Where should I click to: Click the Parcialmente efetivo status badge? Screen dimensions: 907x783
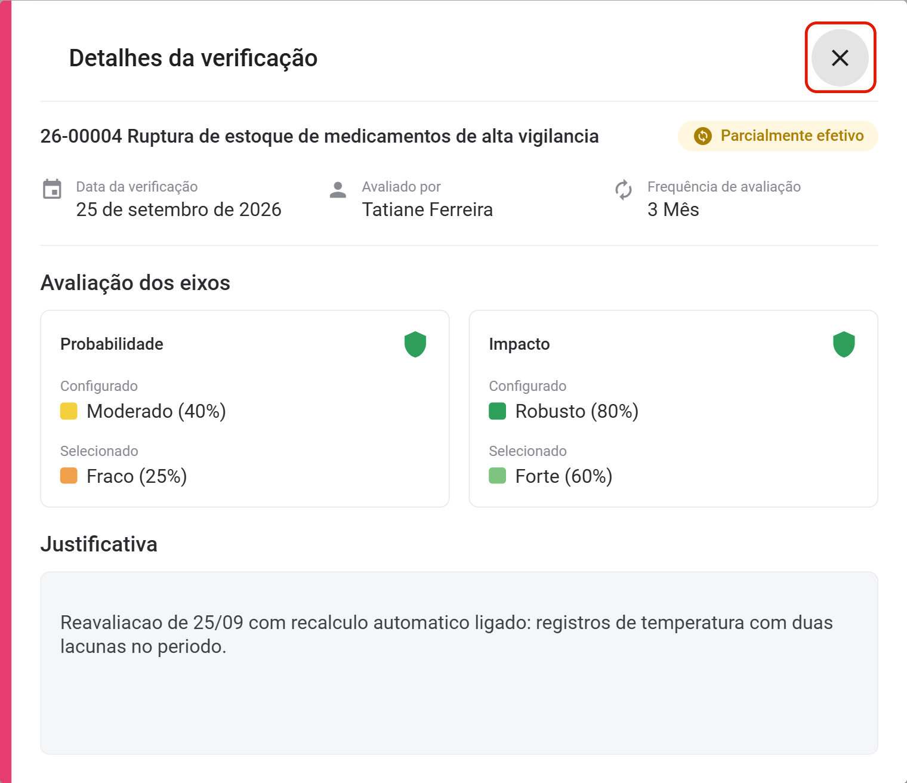click(778, 136)
